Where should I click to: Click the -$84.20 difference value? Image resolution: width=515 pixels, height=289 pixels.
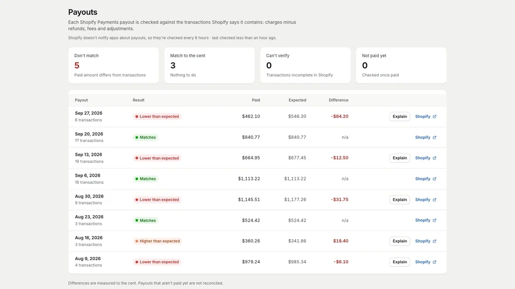pyautogui.click(x=340, y=116)
